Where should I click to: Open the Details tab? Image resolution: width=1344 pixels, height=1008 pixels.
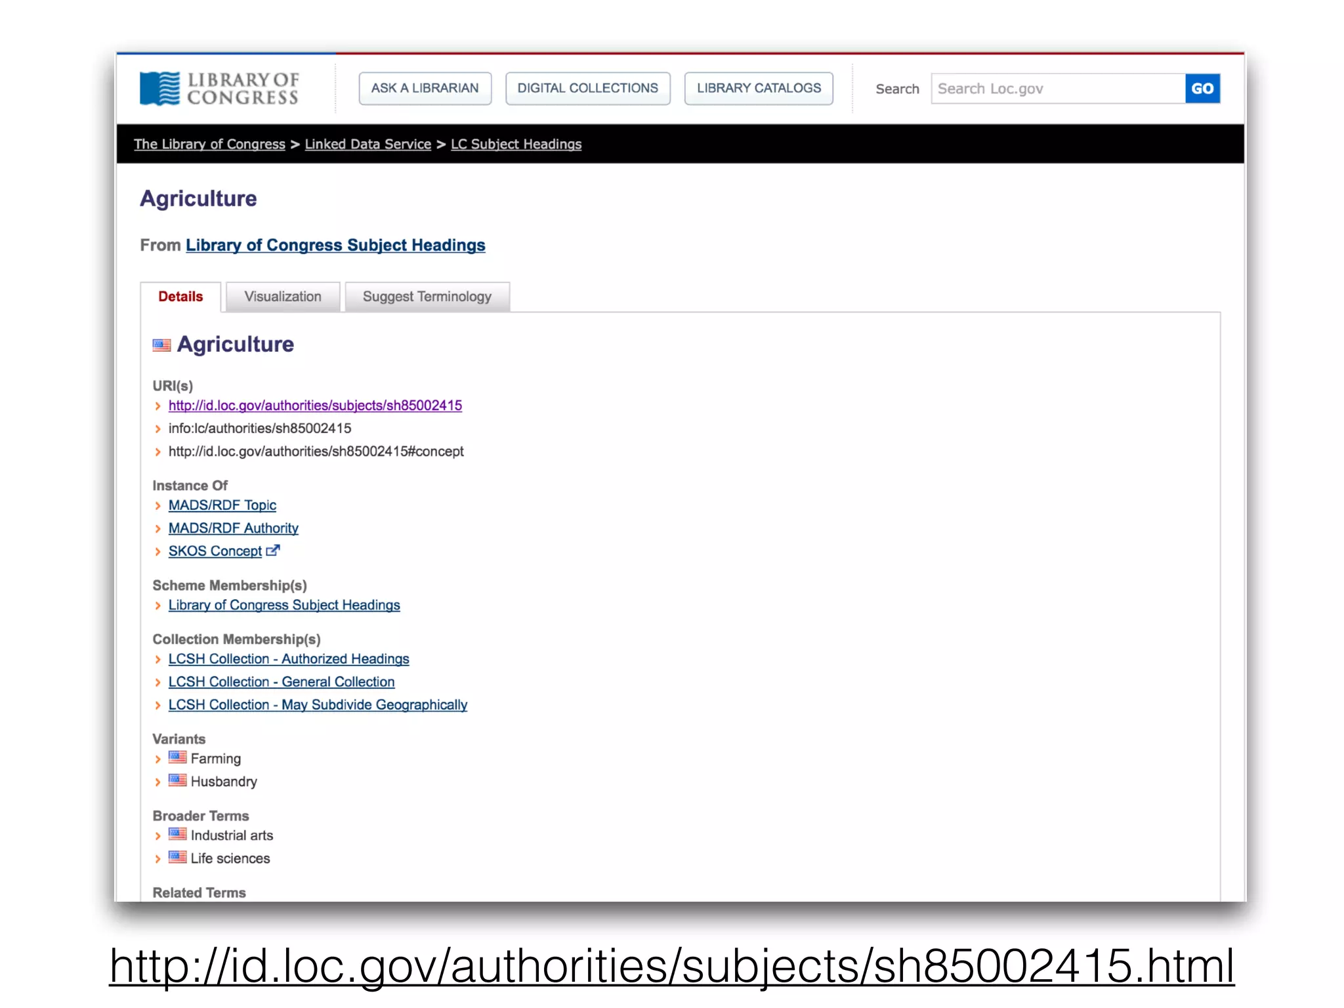click(x=180, y=297)
